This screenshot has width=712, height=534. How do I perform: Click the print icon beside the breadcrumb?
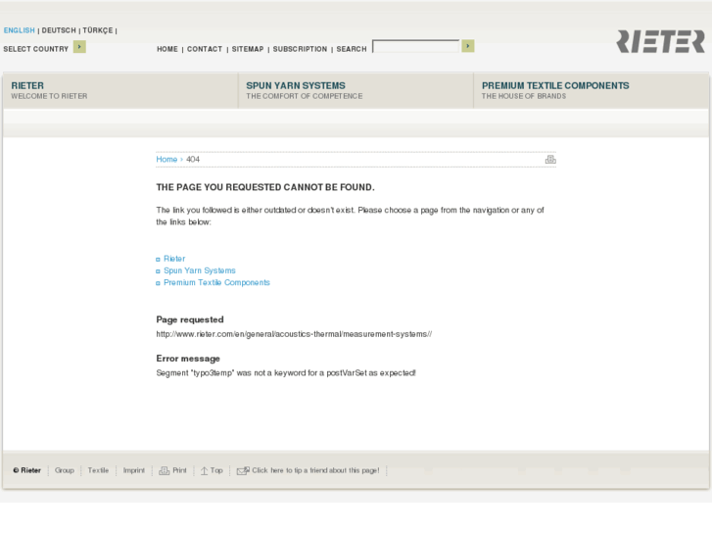tap(550, 159)
